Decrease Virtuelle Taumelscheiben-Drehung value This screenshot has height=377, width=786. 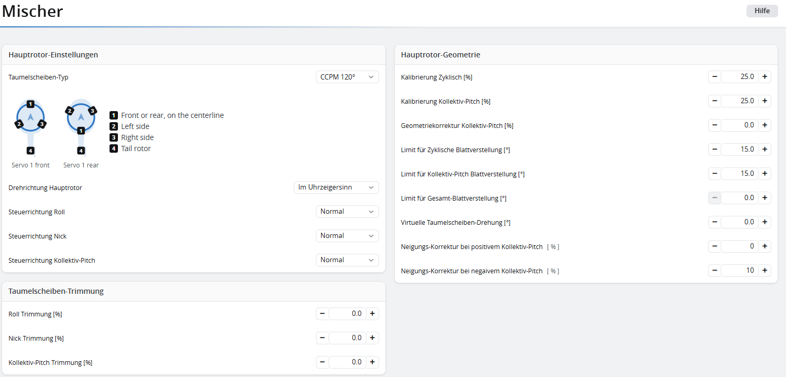point(714,222)
